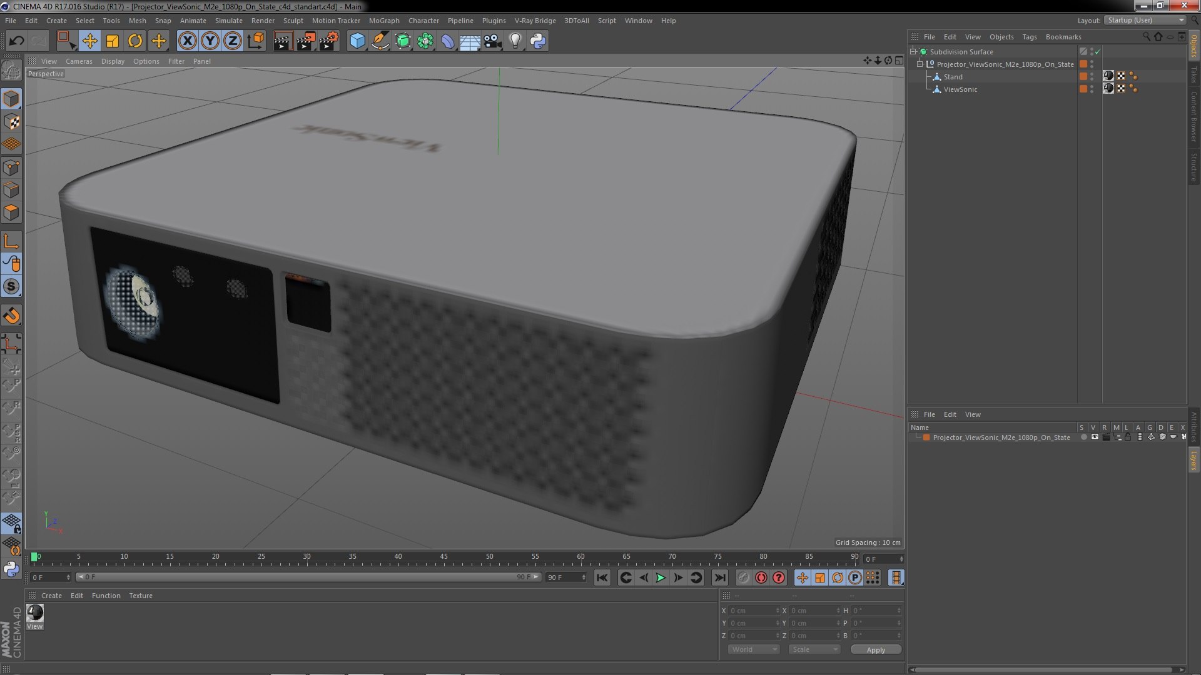
Task: Click the Stand layer color swatch
Action: (1083, 77)
